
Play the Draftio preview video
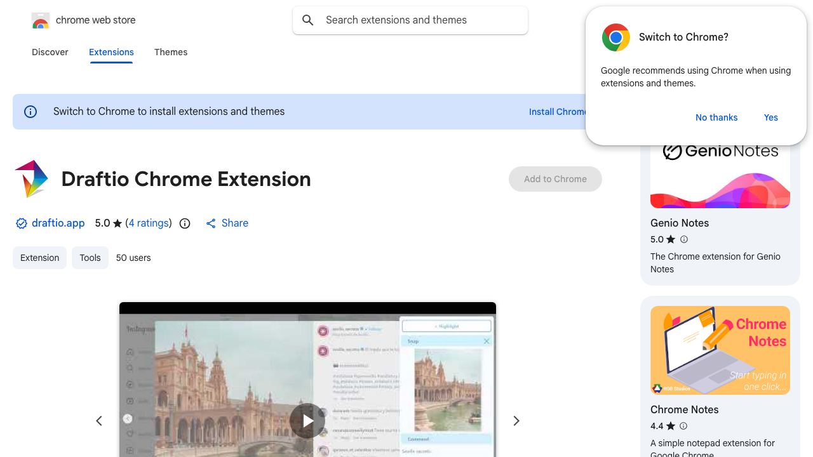307,421
